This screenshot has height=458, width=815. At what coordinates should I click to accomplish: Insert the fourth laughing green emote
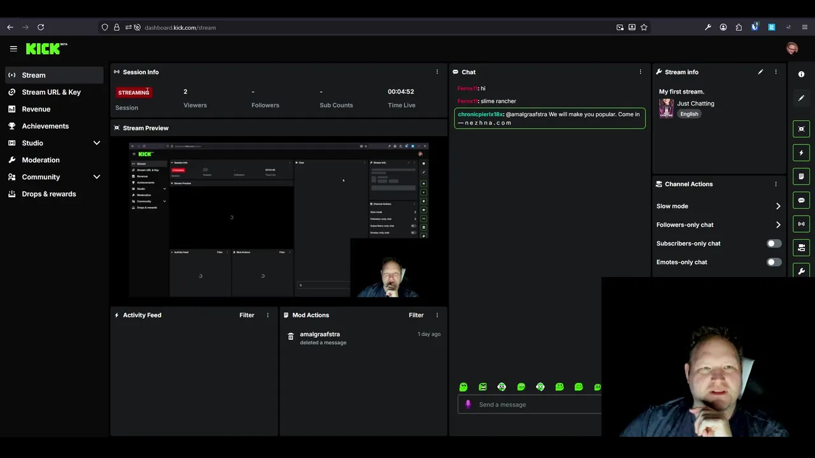tap(521, 387)
